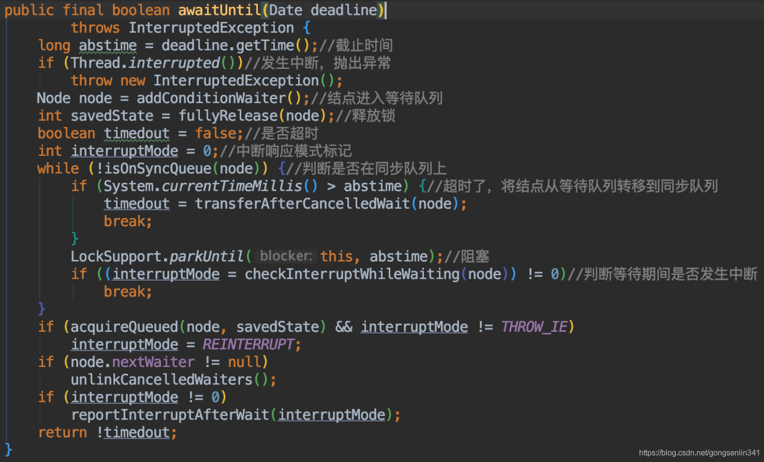Click 'throws InterruptedException' in the signature
This screenshot has height=462, width=764.
(x=182, y=28)
